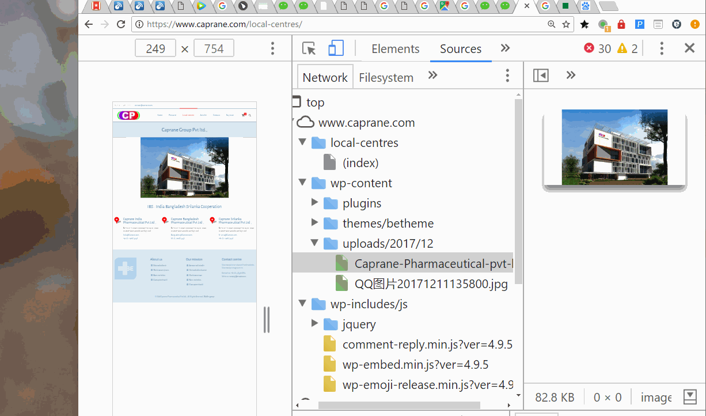Toggle the device toolbar icon
Viewport: 706px width, 416px height.
pyautogui.click(x=336, y=49)
